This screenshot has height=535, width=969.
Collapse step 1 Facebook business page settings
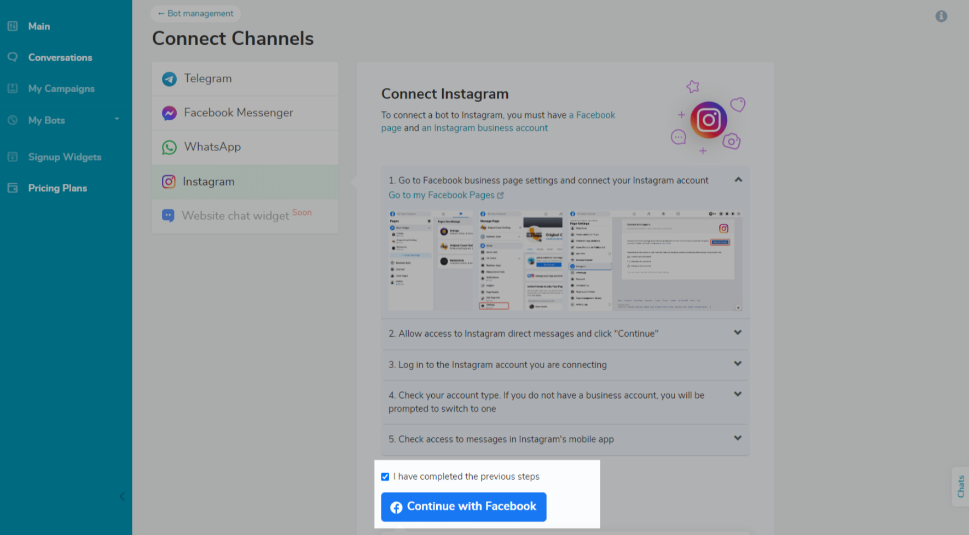coord(738,180)
